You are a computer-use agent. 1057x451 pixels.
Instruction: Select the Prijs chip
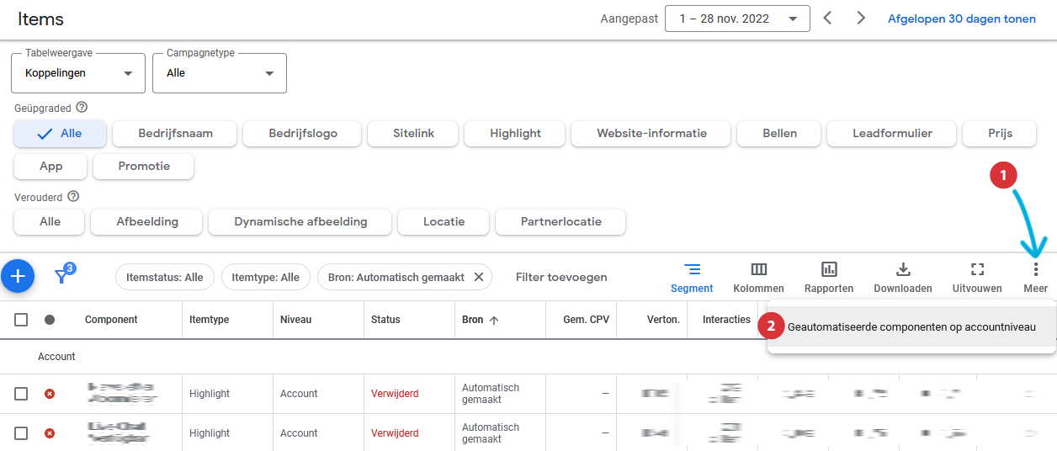1000,133
